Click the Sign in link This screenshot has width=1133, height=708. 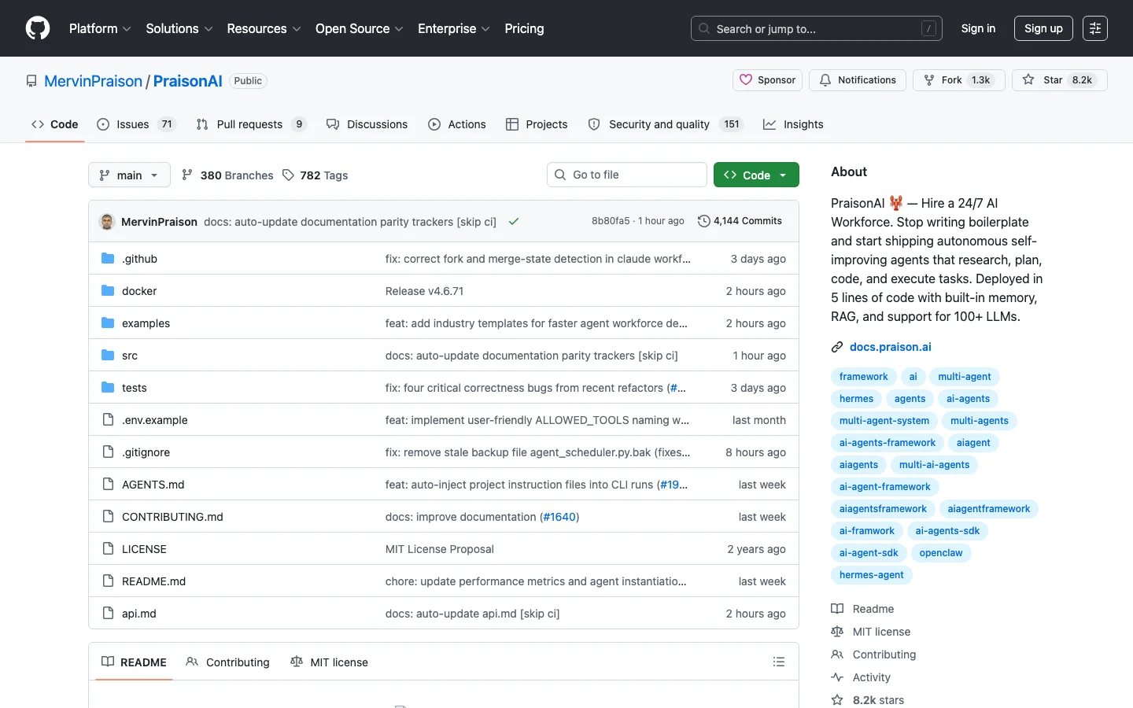[x=978, y=28]
